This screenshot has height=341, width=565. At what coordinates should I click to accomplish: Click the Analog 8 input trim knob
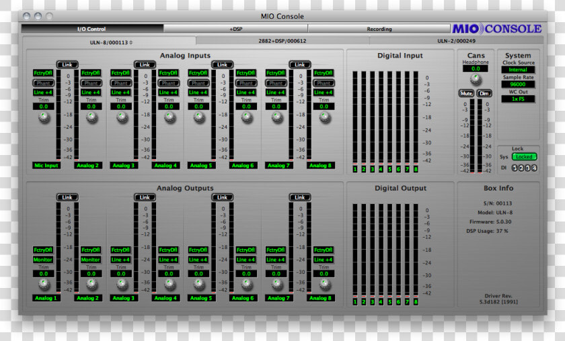324,117
